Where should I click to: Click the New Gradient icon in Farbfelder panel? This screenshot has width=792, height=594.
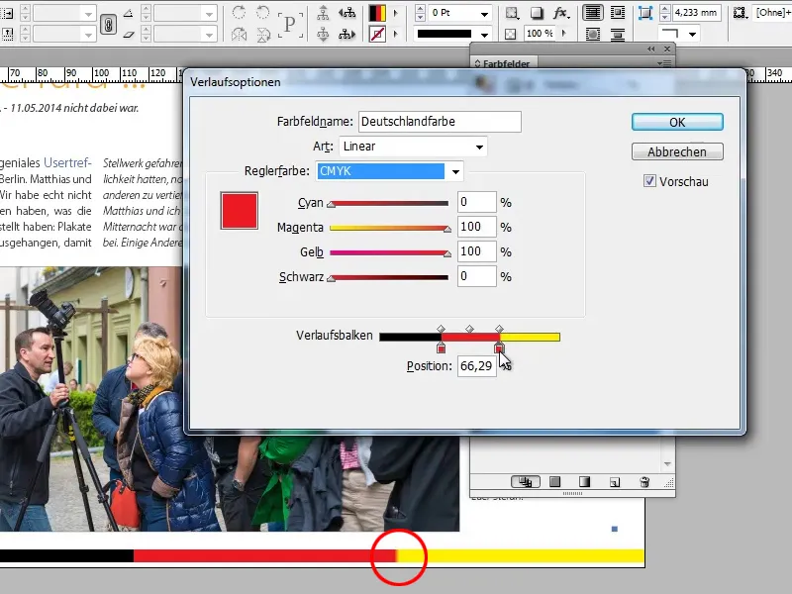coord(585,481)
